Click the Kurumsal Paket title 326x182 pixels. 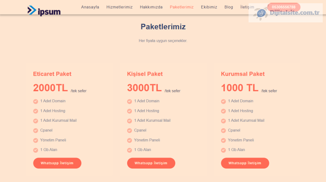point(243,74)
